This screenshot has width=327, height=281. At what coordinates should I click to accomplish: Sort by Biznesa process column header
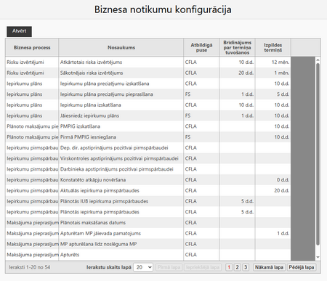click(x=32, y=47)
